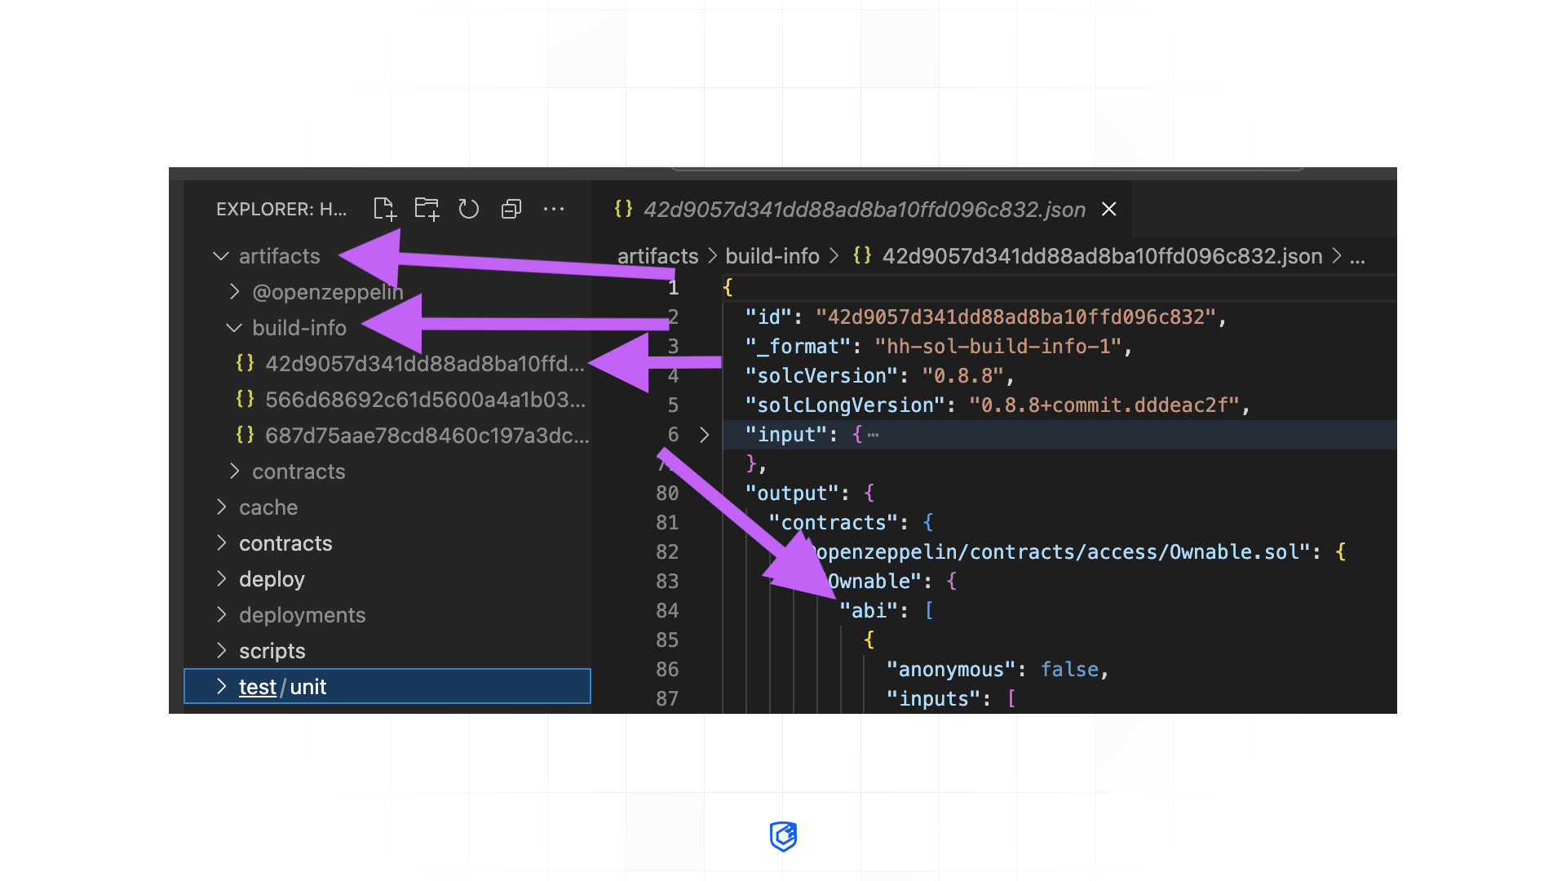This screenshot has height=881, width=1566.
Task: Click the JSON icon beside 566d68692c61d5600a4a1b03 file
Action: [245, 399]
